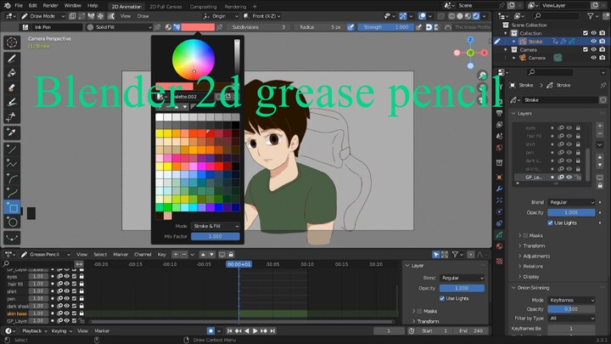The width and height of the screenshot is (611, 344).
Task: Click the red X axis gizmo ball
Action: coord(485,53)
